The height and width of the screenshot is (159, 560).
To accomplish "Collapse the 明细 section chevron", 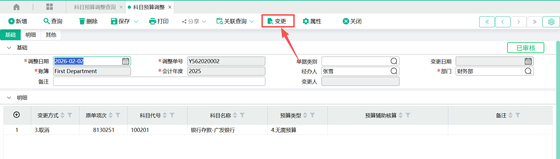I will [x=9, y=98].
